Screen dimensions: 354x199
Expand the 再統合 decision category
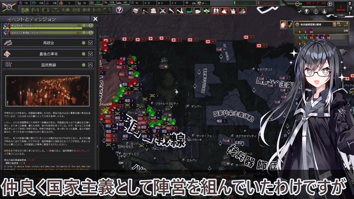(90, 43)
